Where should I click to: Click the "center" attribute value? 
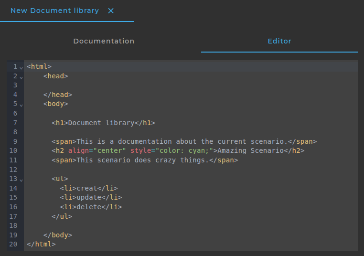pos(109,150)
